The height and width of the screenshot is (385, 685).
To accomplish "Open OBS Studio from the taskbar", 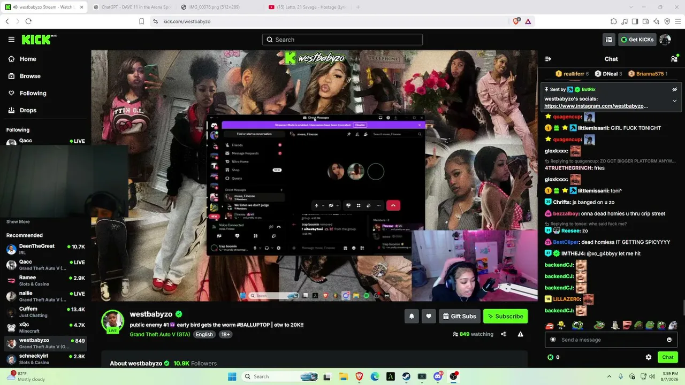I will pos(454,376).
